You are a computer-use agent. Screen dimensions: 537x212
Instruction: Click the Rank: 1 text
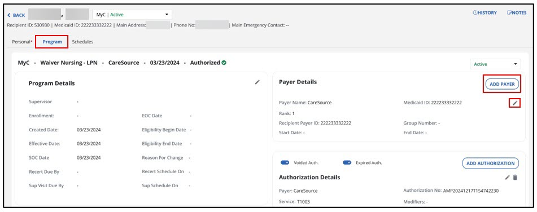pyautogui.click(x=287, y=113)
